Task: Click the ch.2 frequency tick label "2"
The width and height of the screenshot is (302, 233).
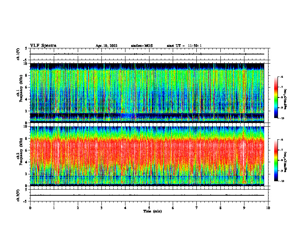Action: click(x=27, y=174)
